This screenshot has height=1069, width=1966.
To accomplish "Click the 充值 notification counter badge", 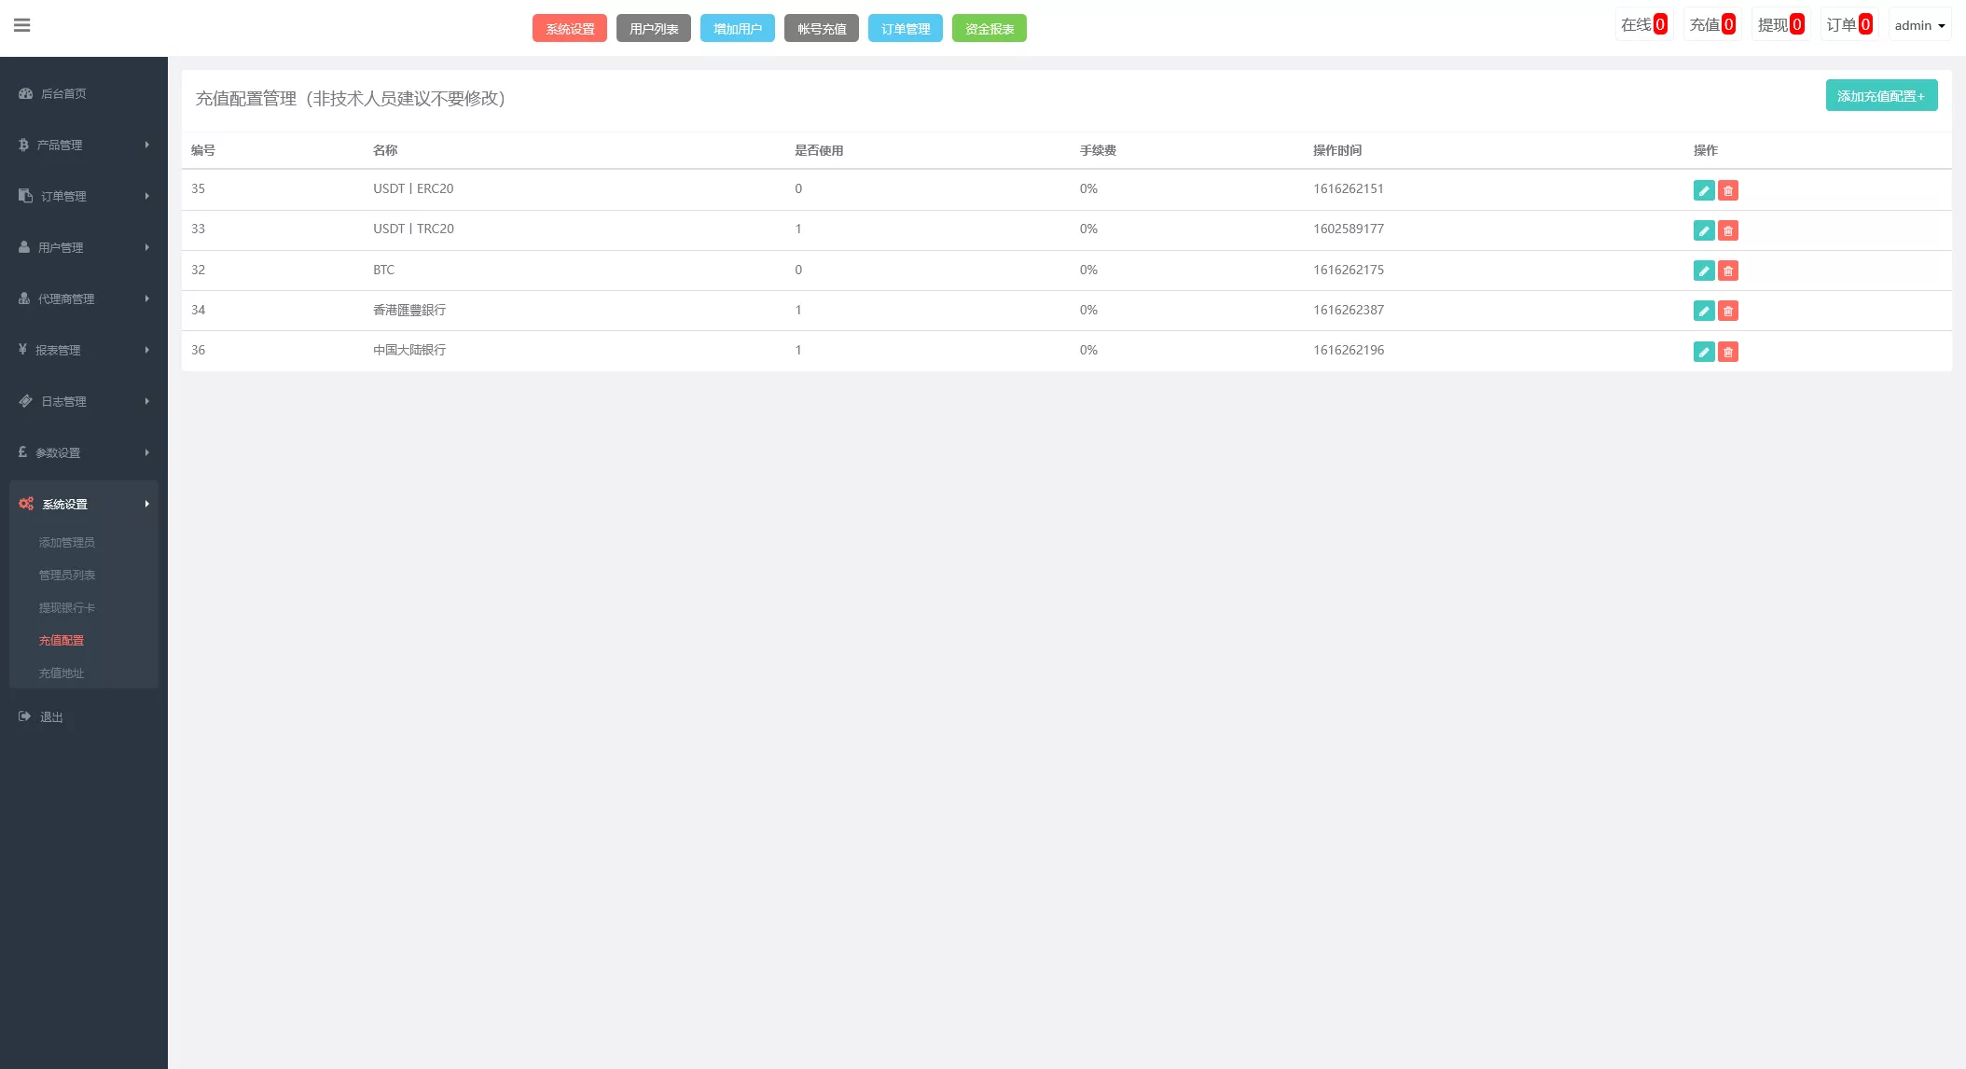I will [1727, 25].
